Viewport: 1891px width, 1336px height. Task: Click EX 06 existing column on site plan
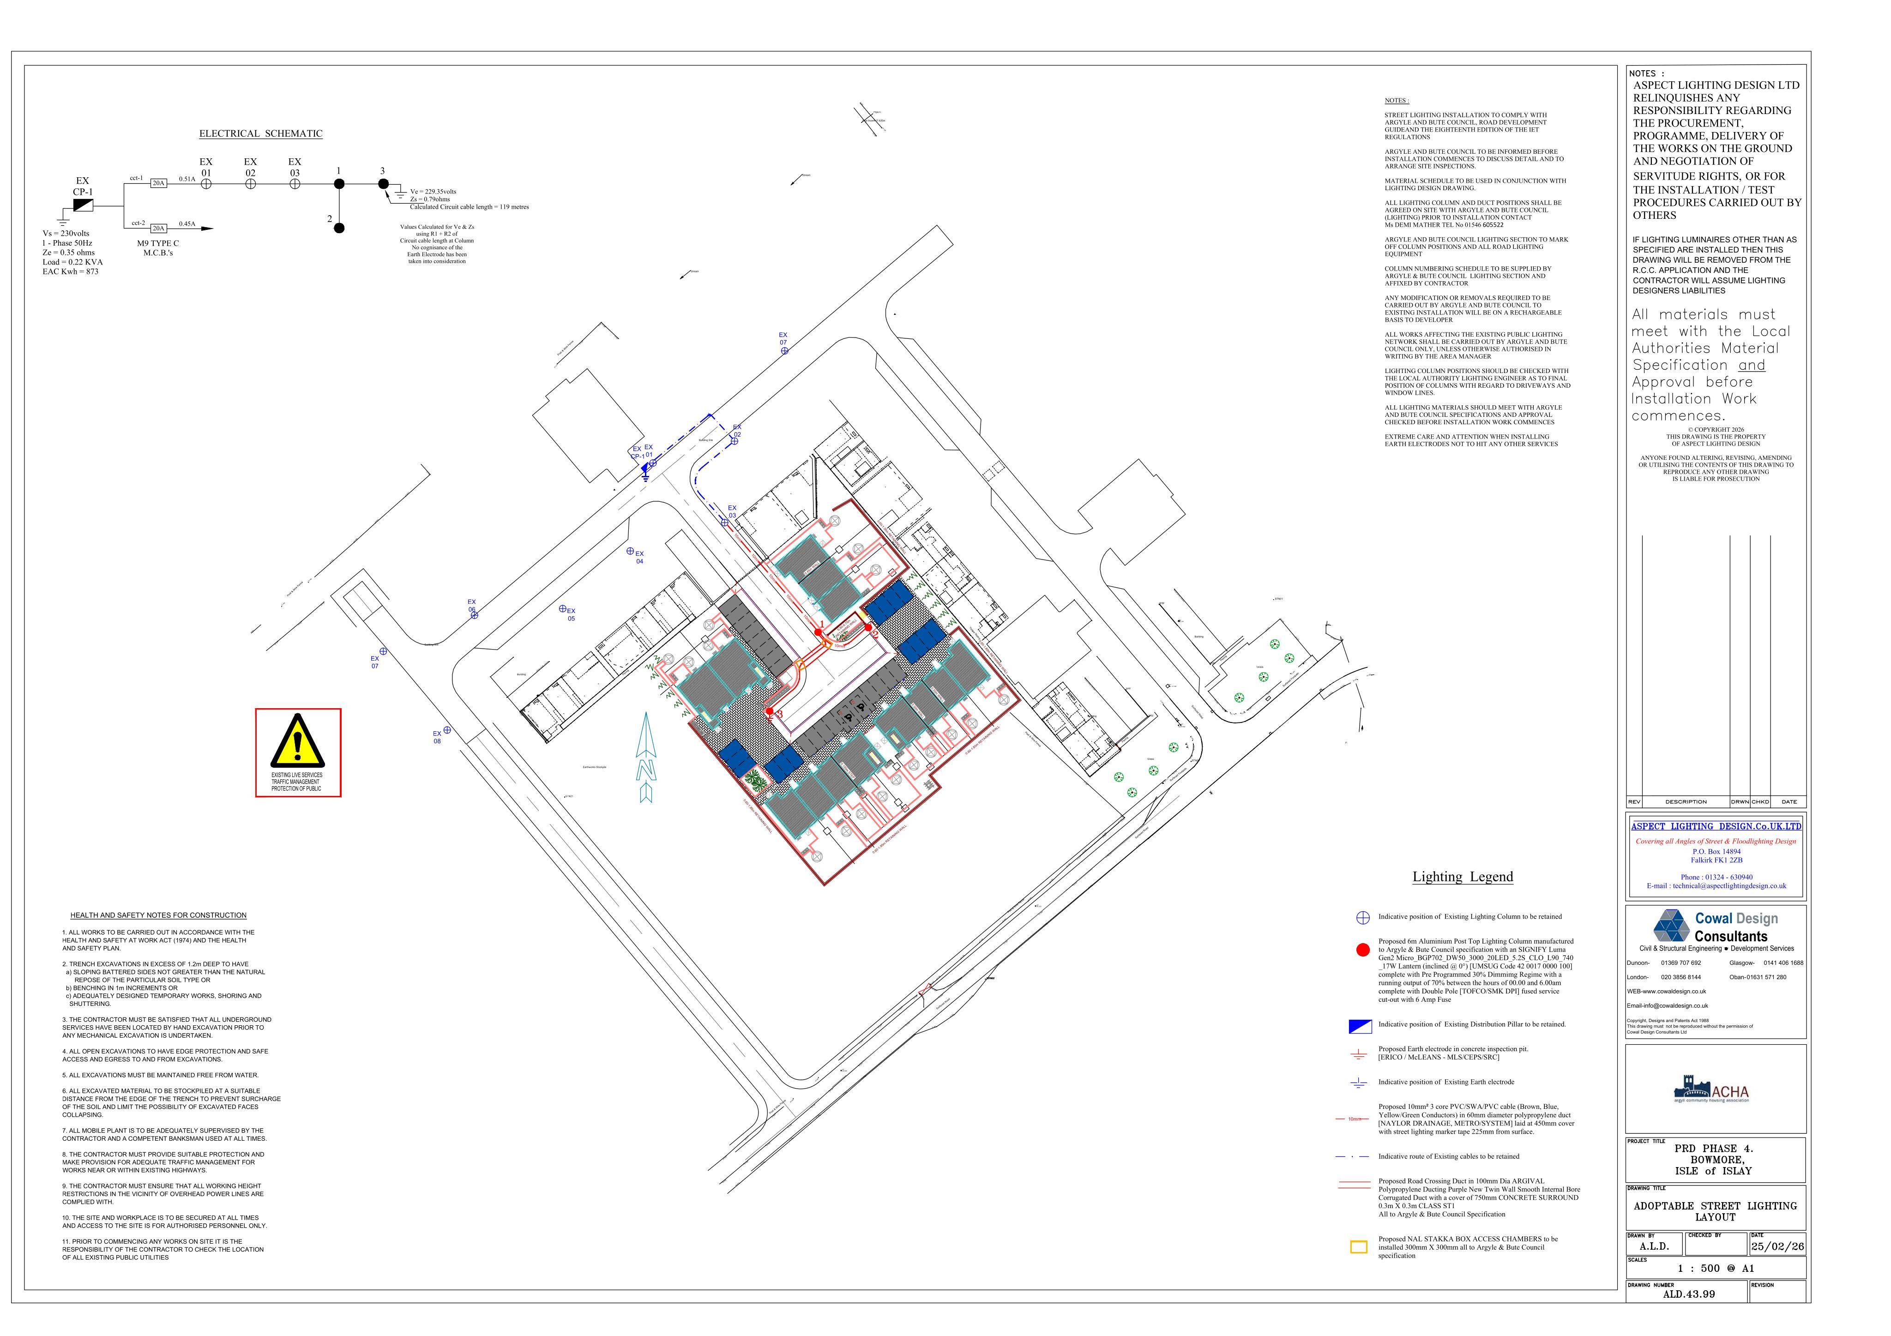click(x=475, y=615)
